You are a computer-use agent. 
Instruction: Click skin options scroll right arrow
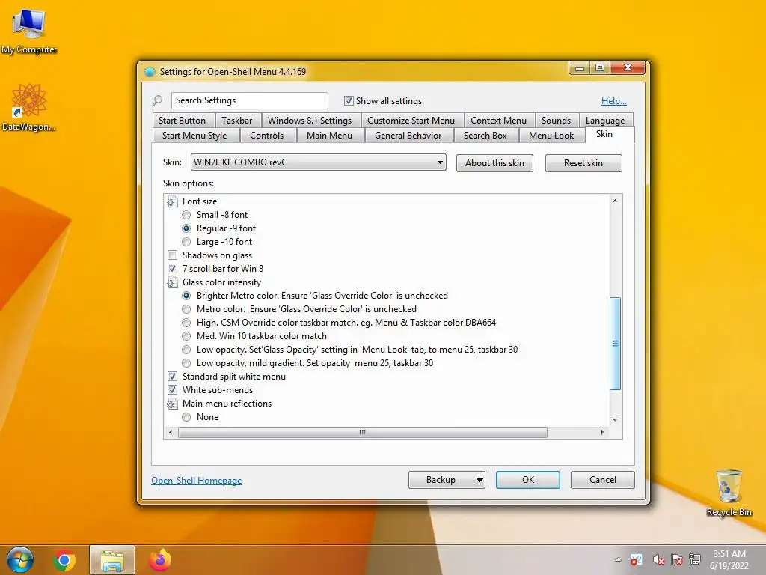click(602, 432)
